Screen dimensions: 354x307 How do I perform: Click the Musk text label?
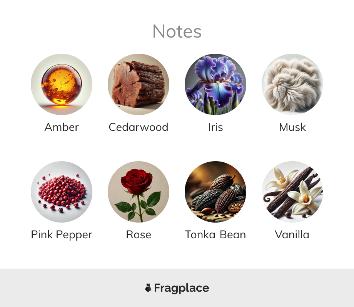click(x=292, y=127)
